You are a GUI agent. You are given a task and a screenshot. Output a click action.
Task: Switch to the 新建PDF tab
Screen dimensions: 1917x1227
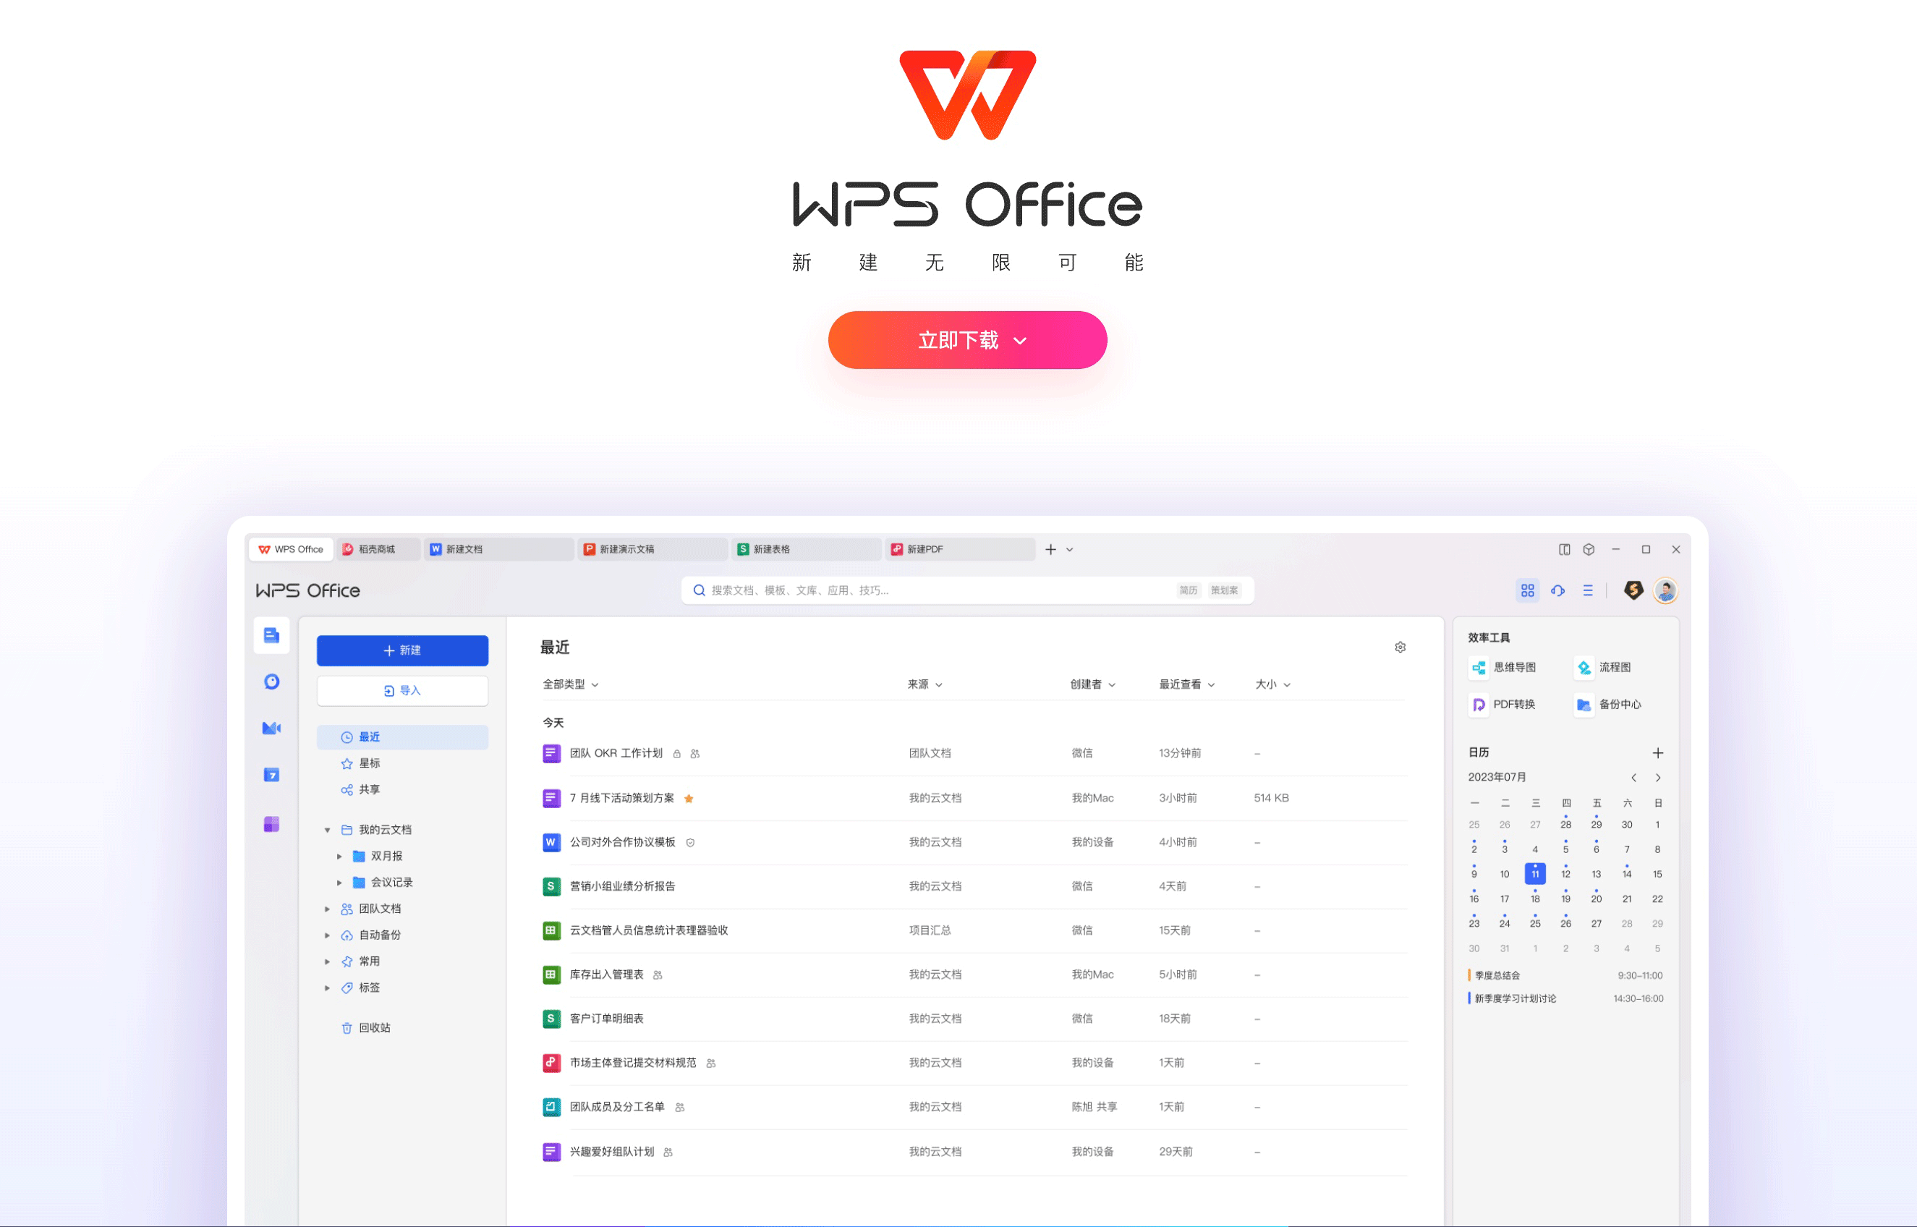tap(960, 550)
